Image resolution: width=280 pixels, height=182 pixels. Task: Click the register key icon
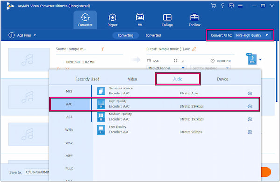click(223, 6)
